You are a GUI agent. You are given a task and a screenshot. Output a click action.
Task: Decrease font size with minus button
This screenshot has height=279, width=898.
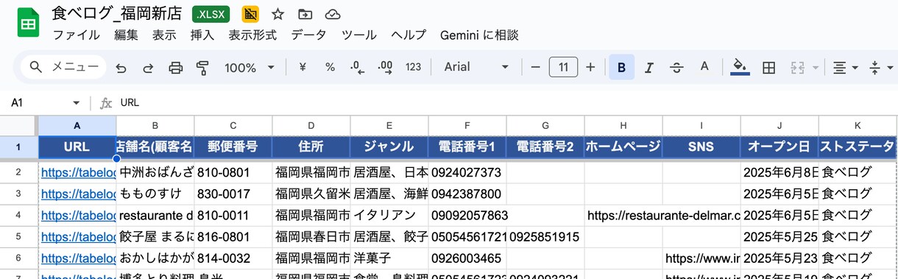536,67
